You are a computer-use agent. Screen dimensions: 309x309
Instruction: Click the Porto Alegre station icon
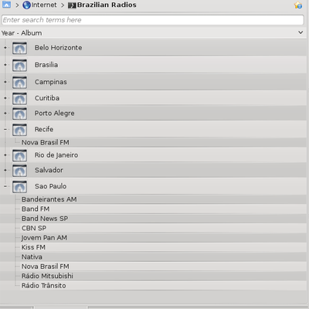(19, 114)
